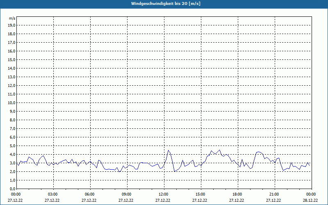This screenshot has height=205, width=328.
Task: Click the 15:00 time label
Action: (200, 194)
